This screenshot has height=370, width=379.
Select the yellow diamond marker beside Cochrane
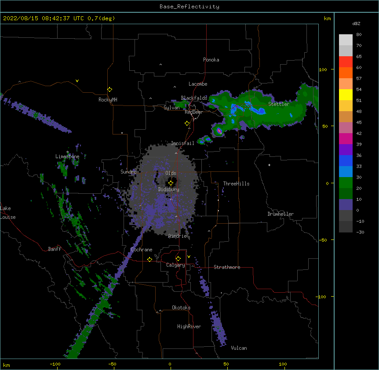coord(149,259)
